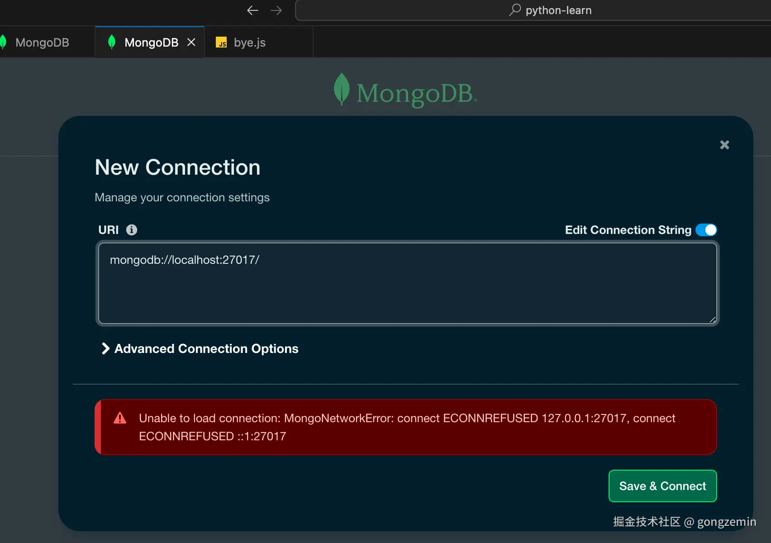Click the URI textarea resize handle
The image size is (771, 543).
point(712,319)
